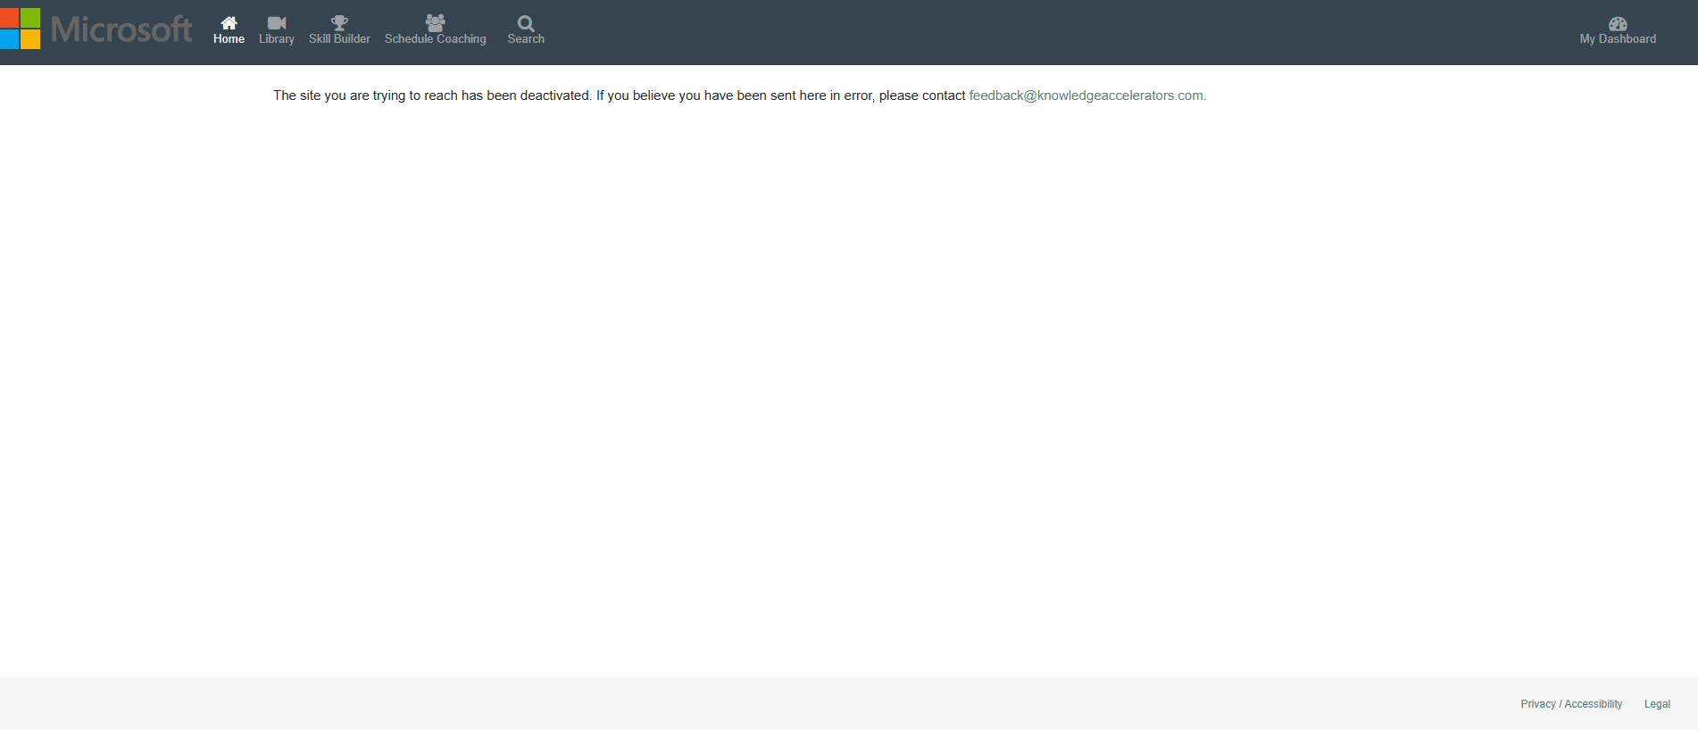
Task: Click the Schedule Coaching people icon
Action: click(x=436, y=22)
